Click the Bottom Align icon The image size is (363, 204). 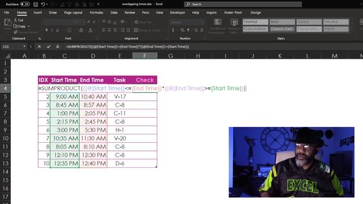(x=115, y=22)
